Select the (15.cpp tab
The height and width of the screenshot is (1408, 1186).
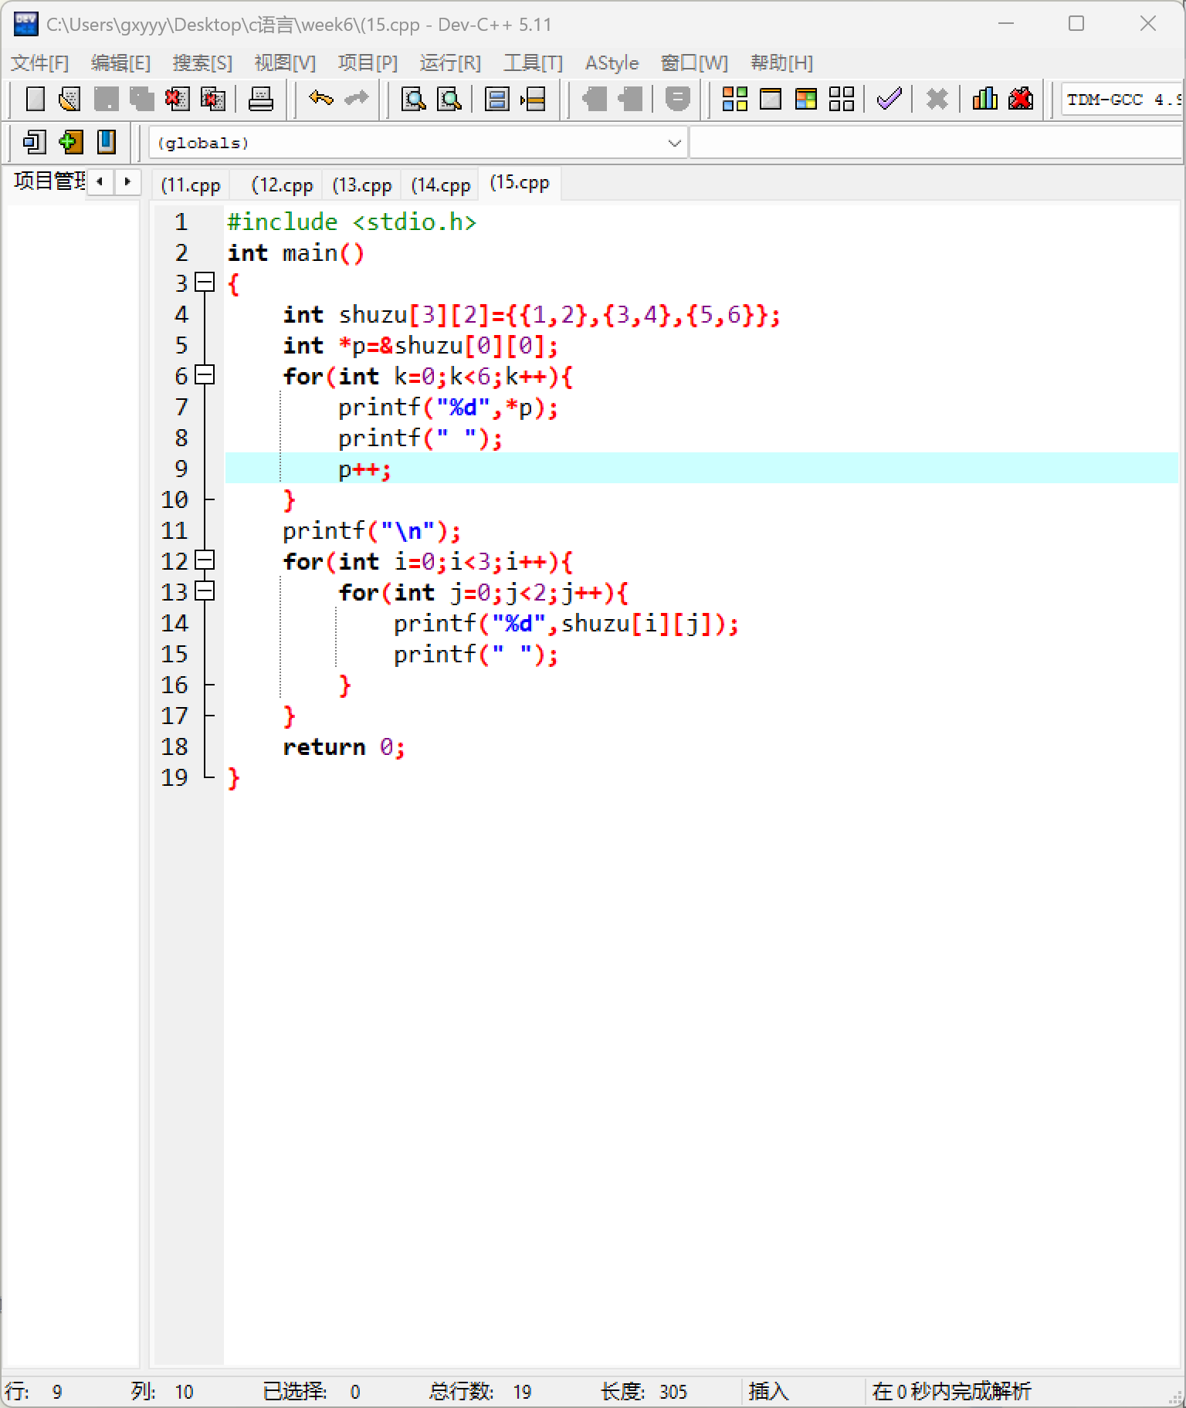click(x=520, y=183)
